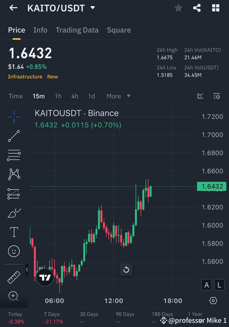Share the KAITO/USDT chart
The width and height of the screenshot is (229, 327).
point(197,8)
